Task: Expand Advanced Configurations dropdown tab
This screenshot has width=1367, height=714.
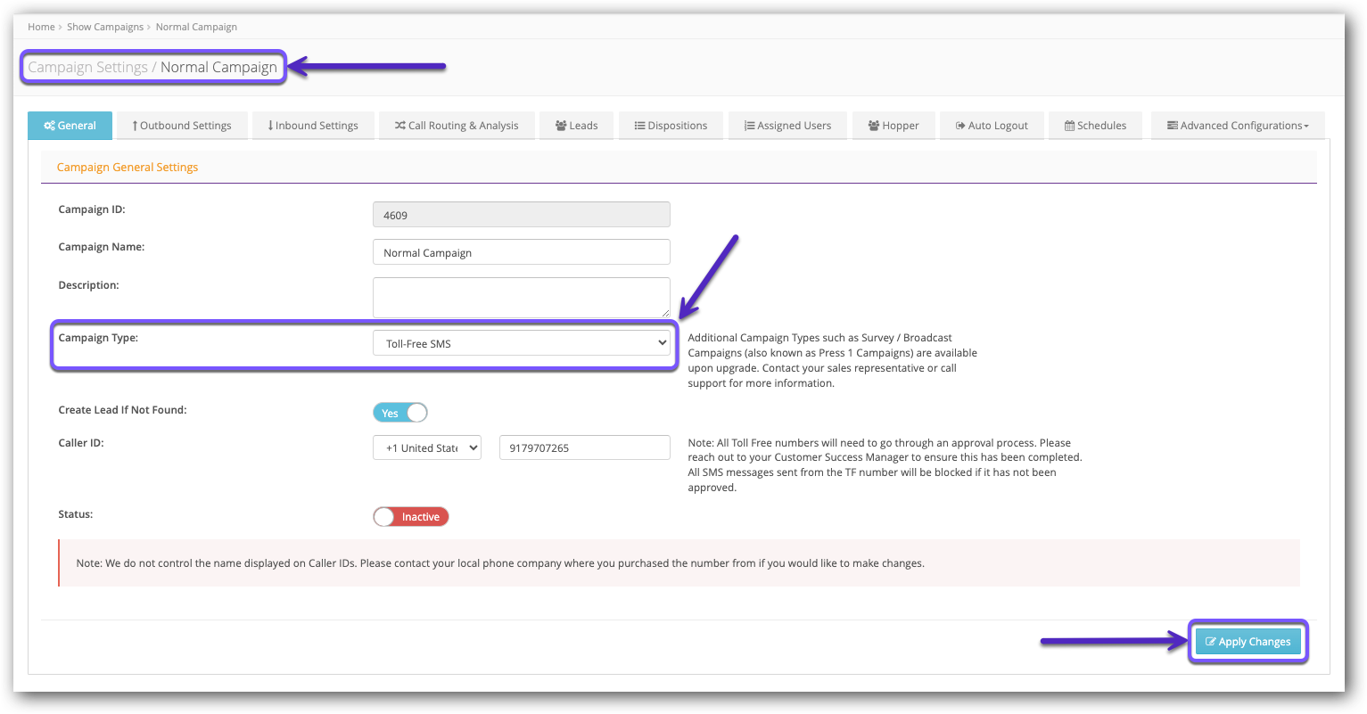Action: tap(1238, 126)
